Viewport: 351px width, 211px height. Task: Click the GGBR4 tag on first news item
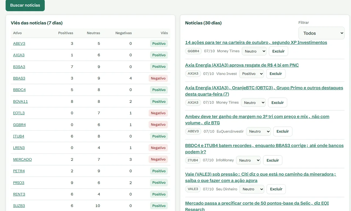click(194, 51)
